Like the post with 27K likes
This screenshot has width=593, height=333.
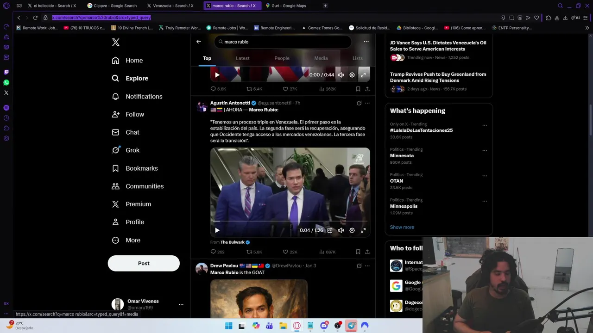[x=290, y=89]
